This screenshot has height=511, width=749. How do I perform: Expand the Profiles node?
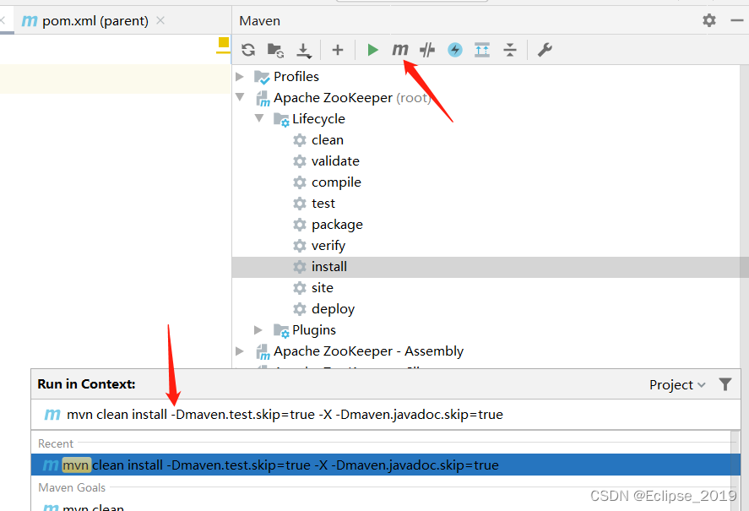(x=240, y=77)
